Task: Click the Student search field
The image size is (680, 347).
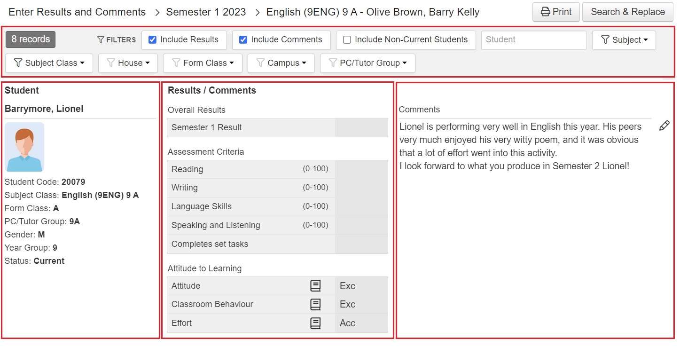Action: 534,40
